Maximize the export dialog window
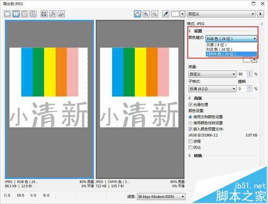Image resolution: width=268 pixels, height=204 pixels. (x=254, y=4)
